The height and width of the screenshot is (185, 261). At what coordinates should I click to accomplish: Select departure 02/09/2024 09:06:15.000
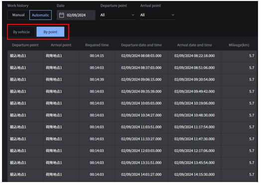[x=141, y=80]
